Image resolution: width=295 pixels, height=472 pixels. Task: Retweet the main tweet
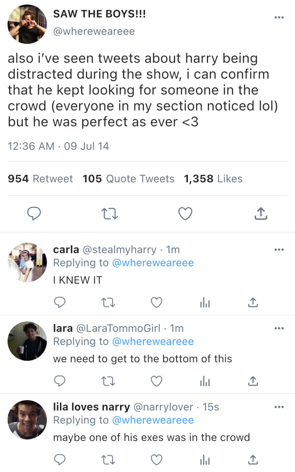(108, 213)
